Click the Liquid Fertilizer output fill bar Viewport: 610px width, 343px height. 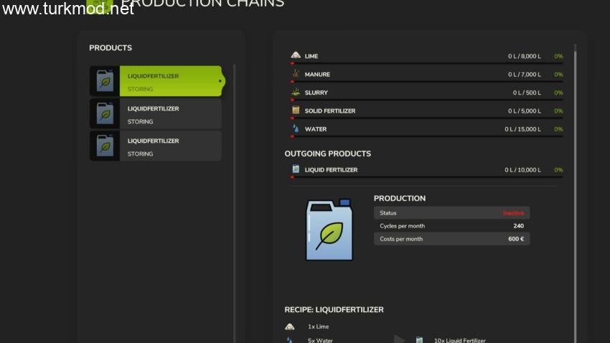point(426,177)
